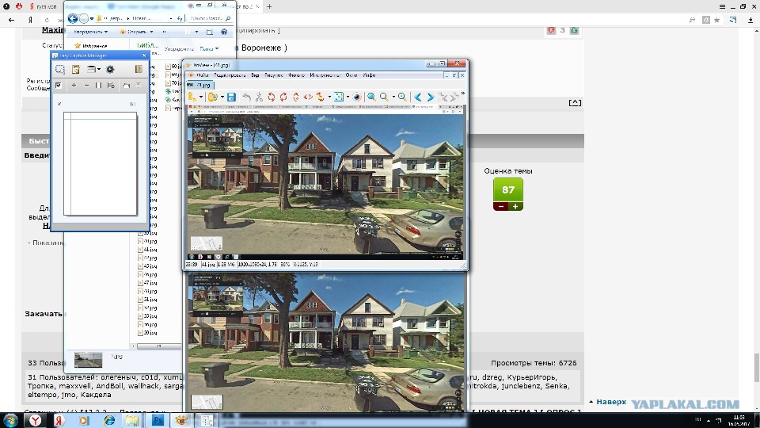This screenshot has width=760, height=428.
Task: Open window capture dropdown in Easy Capture Manager
Action: (x=99, y=70)
